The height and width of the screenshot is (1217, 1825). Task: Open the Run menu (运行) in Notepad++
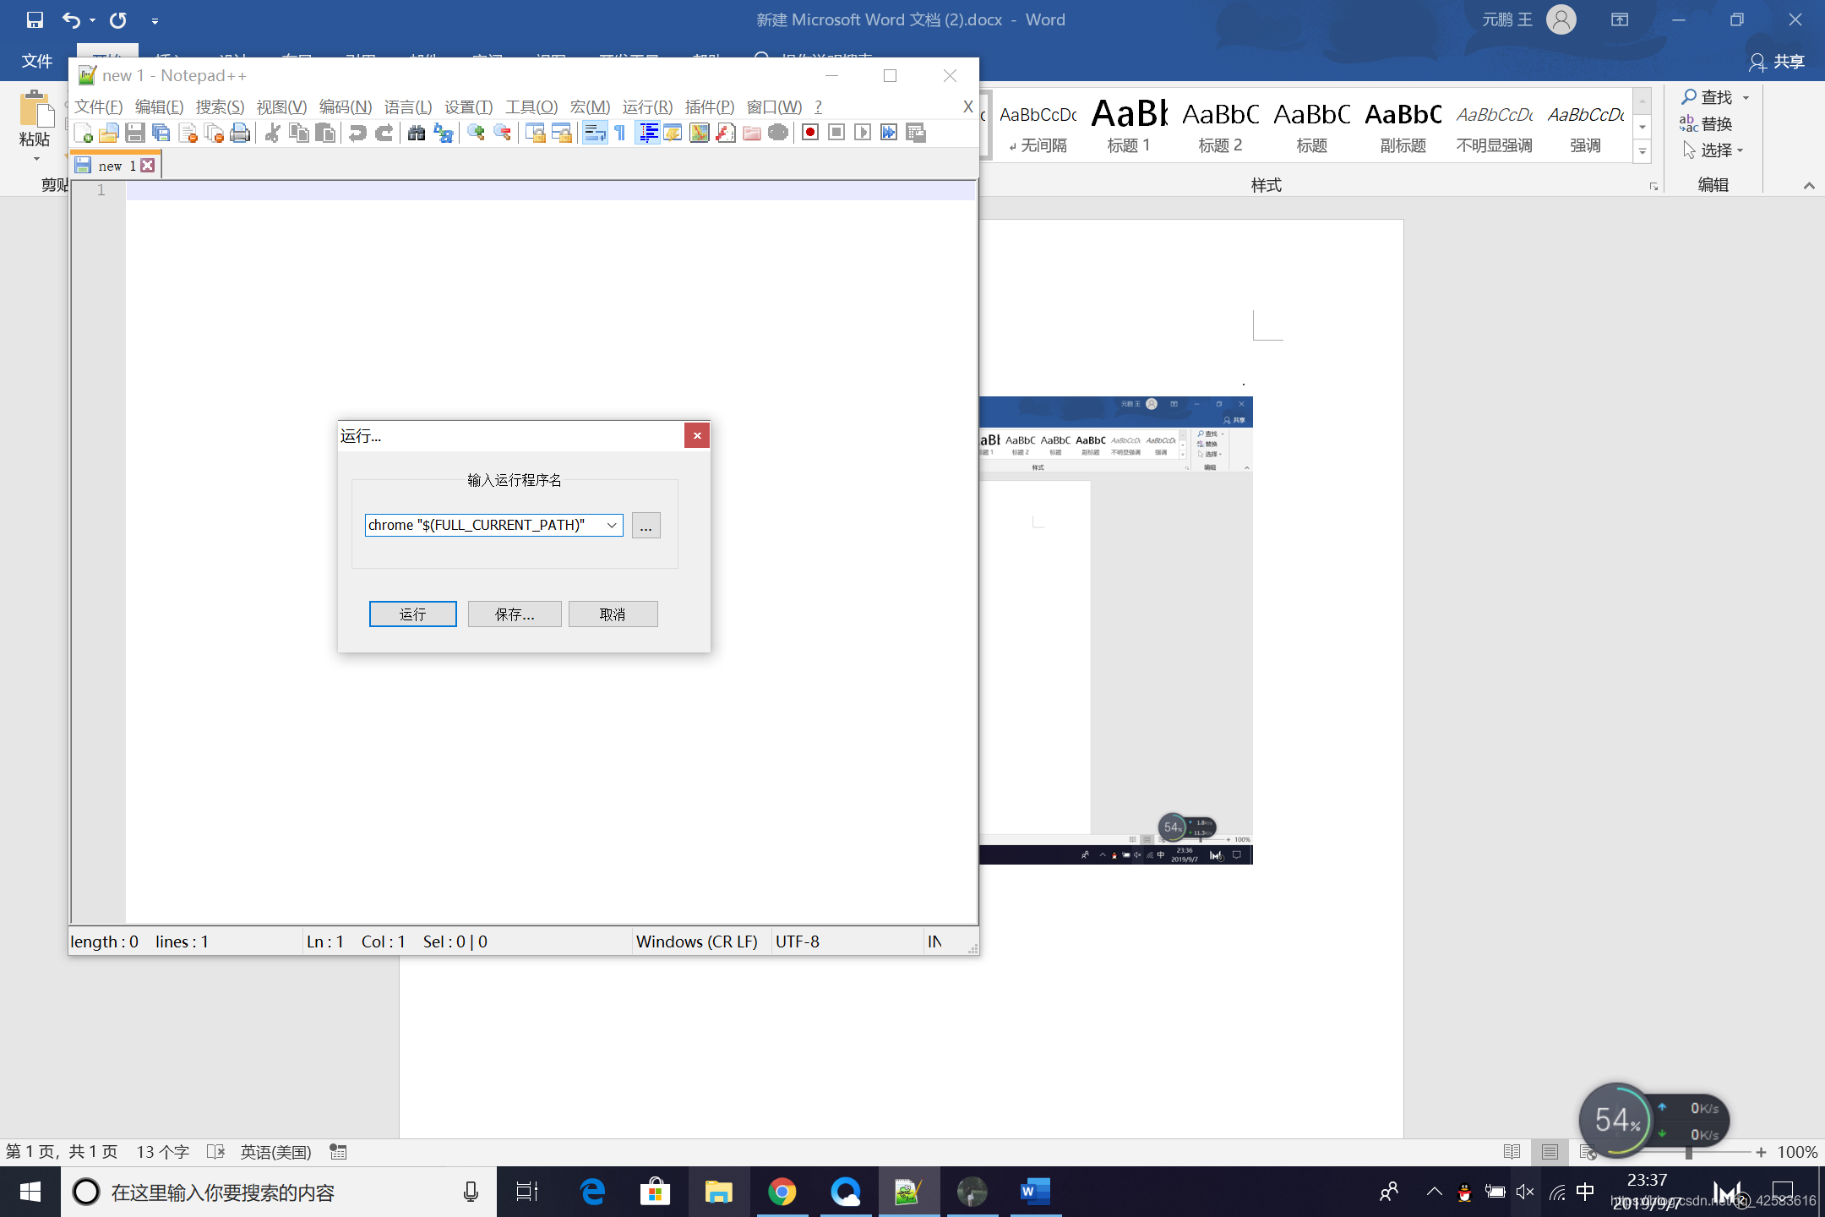(646, 106)
